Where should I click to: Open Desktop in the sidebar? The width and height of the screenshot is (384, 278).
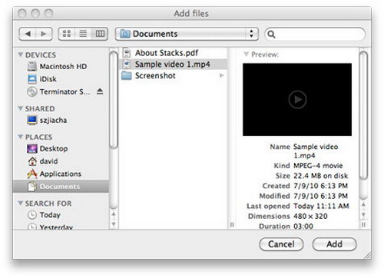point(61,148)
